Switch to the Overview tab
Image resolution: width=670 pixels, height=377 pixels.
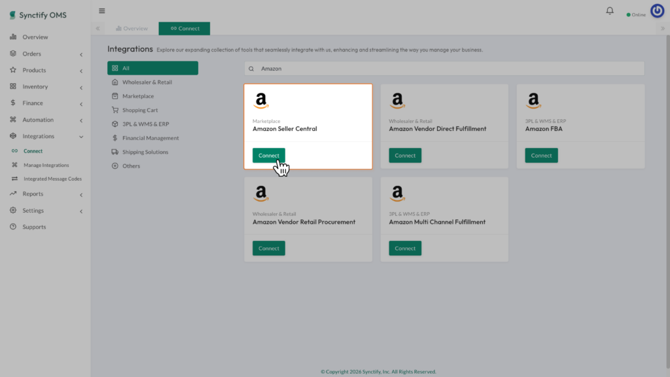132,28
